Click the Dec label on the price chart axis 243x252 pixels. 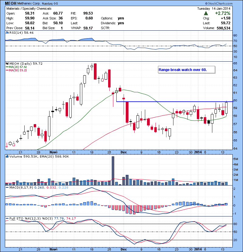click(x=124, y=152)
